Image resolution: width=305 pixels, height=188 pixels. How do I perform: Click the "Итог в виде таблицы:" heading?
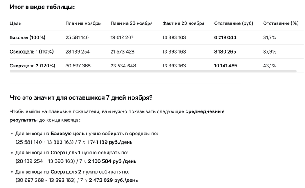[42, 7]
